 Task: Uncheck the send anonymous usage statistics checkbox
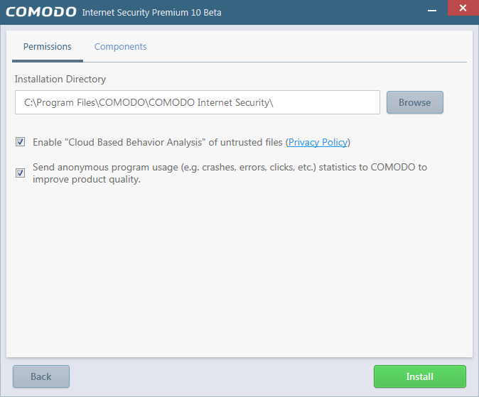[x=20, y=173]
